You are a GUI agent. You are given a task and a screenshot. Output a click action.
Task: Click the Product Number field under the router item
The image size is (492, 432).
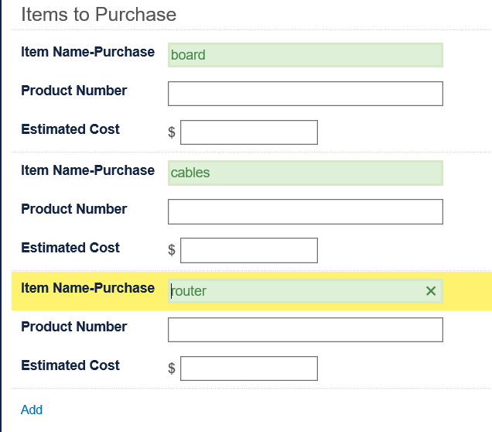(305, 330)
